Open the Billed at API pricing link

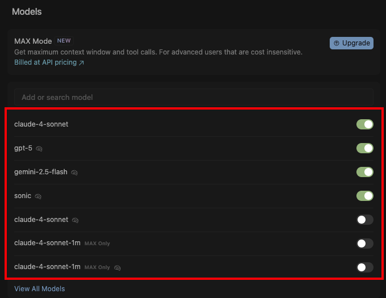coord(45,62)
